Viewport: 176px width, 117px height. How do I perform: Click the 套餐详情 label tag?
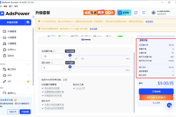[143, 40]
